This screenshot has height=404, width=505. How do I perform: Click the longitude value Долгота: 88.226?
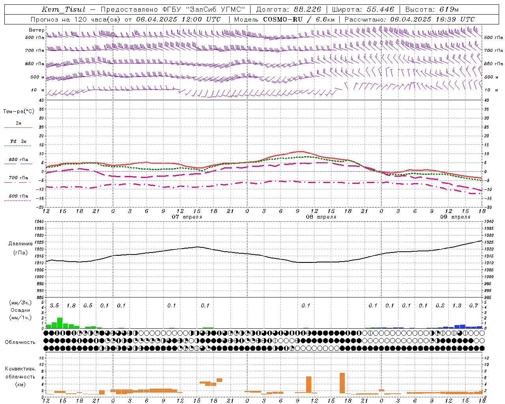tap(289, 9)
